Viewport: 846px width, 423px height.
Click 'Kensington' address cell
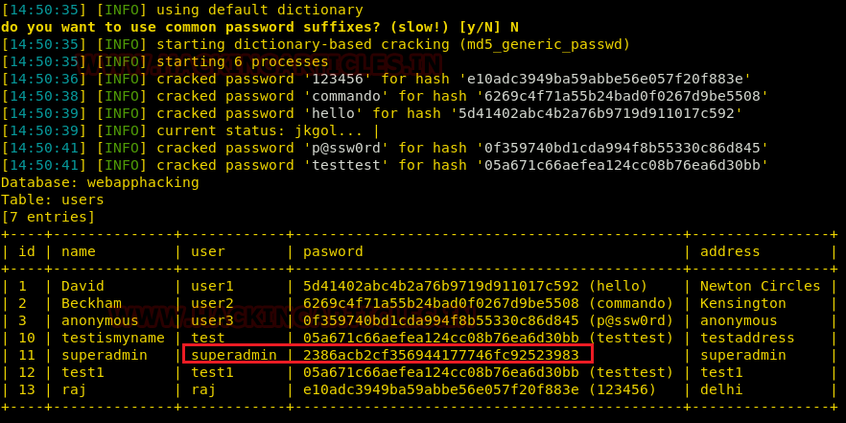(x=742, y=303)
